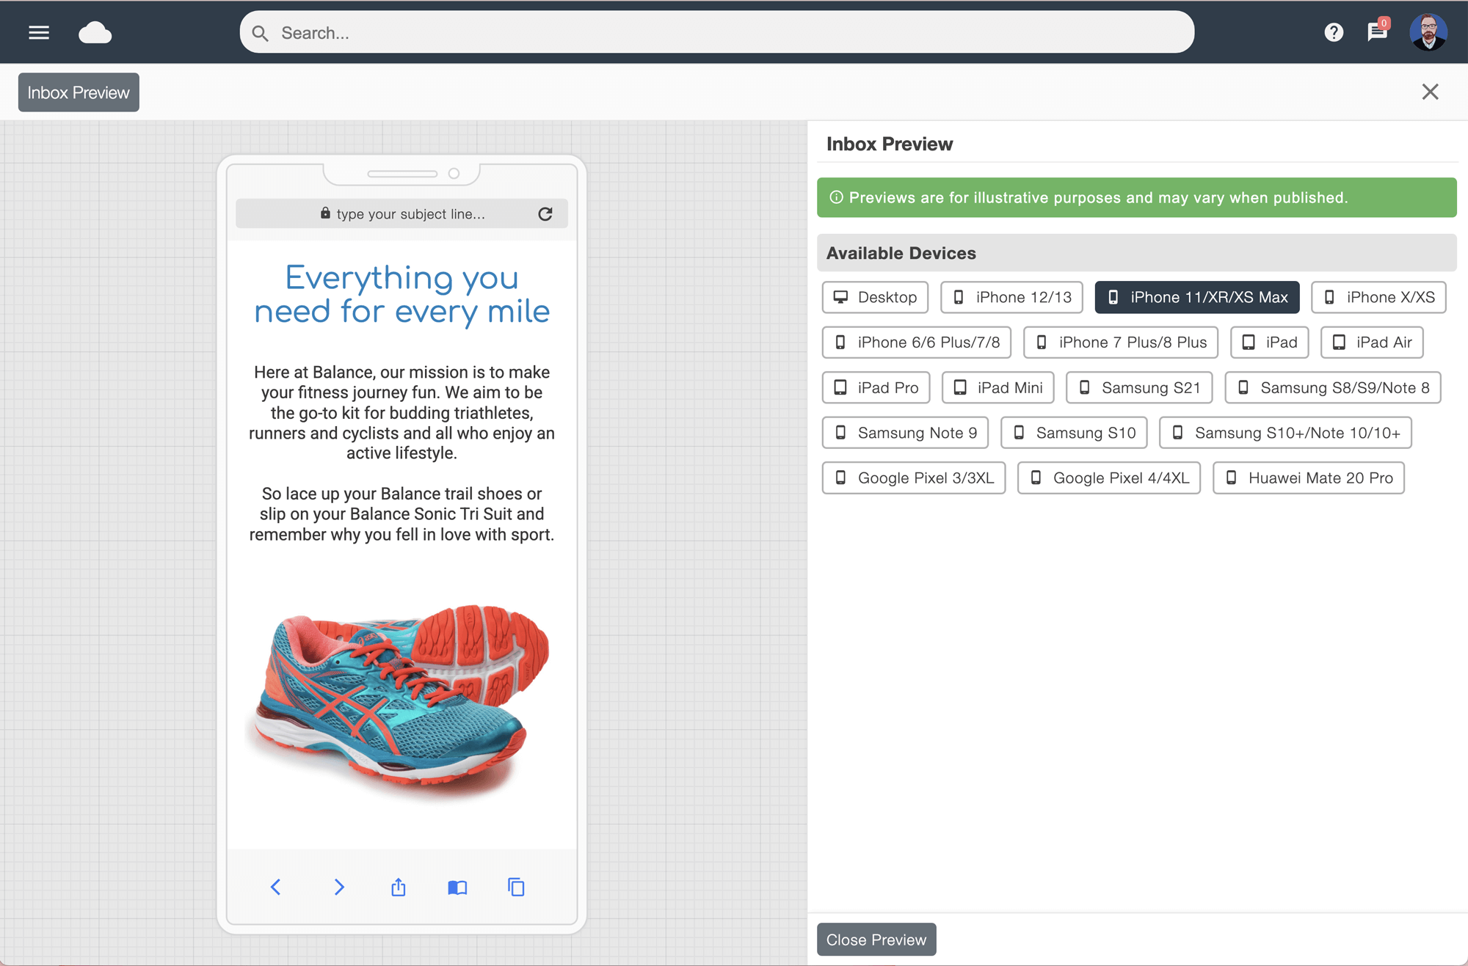Preview on iPad Pro

pyautogui.click(x=876, y=388)
